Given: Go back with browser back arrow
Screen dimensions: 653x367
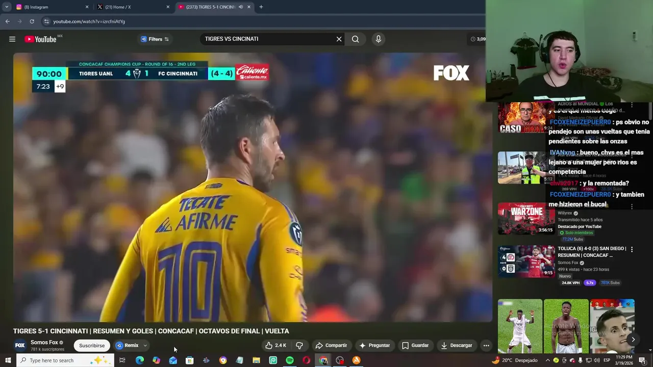Looking at the screenshot, I should 7,21.
